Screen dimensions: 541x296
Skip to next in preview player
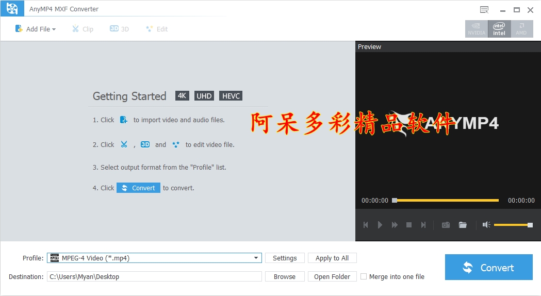[423, 225]
